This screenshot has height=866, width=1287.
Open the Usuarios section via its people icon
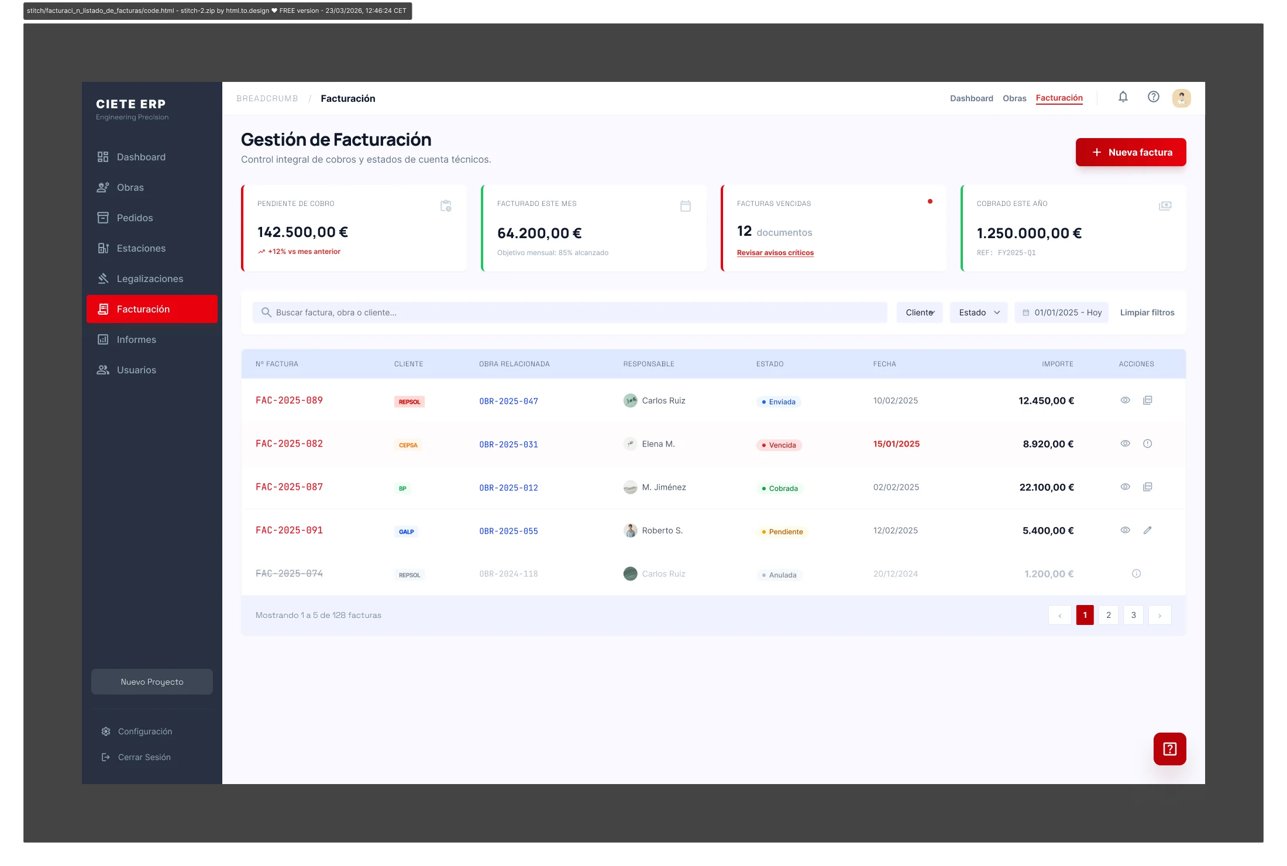(104, 370)
